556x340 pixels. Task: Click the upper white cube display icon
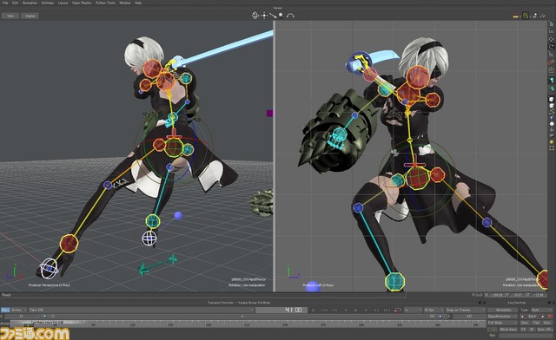(x=552, y=99)
